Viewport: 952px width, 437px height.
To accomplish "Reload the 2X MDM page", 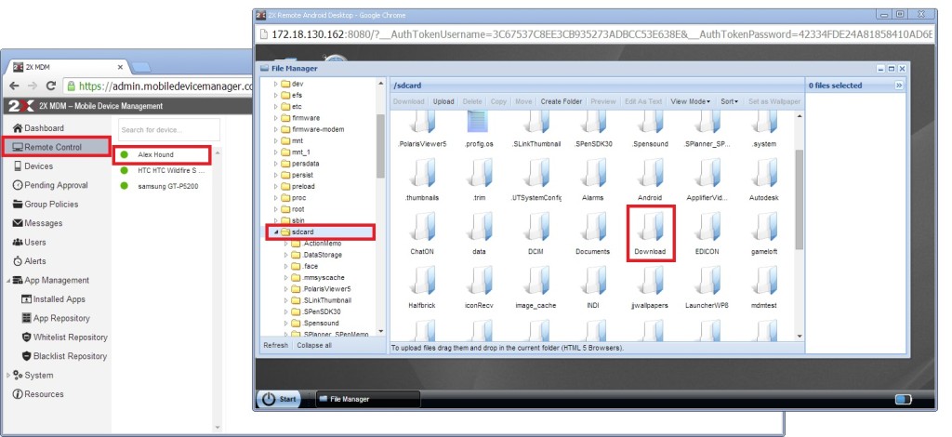I will (x=51, y=86).
